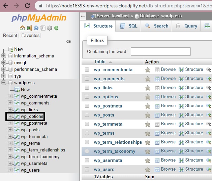212x181 pixels.
Task: Go to phpMyAdmin home via house icon
Action: 23,28
